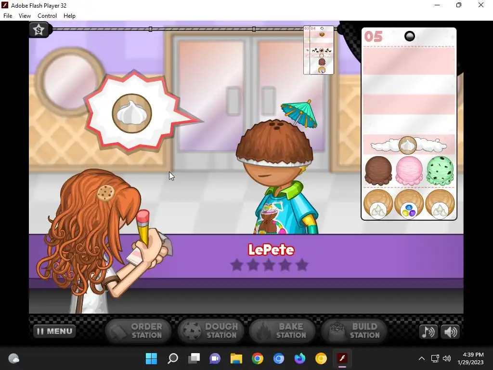Click the whipped cream icon in the speech bubble
Image resolution: width=493 pixels, height=370 pixels.
click(132, 113)
